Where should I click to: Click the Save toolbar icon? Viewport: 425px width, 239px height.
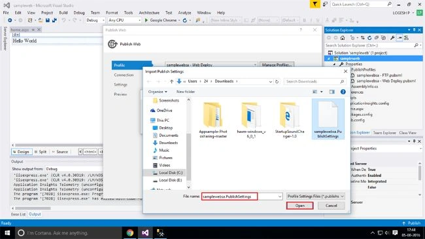pos(48,20)
